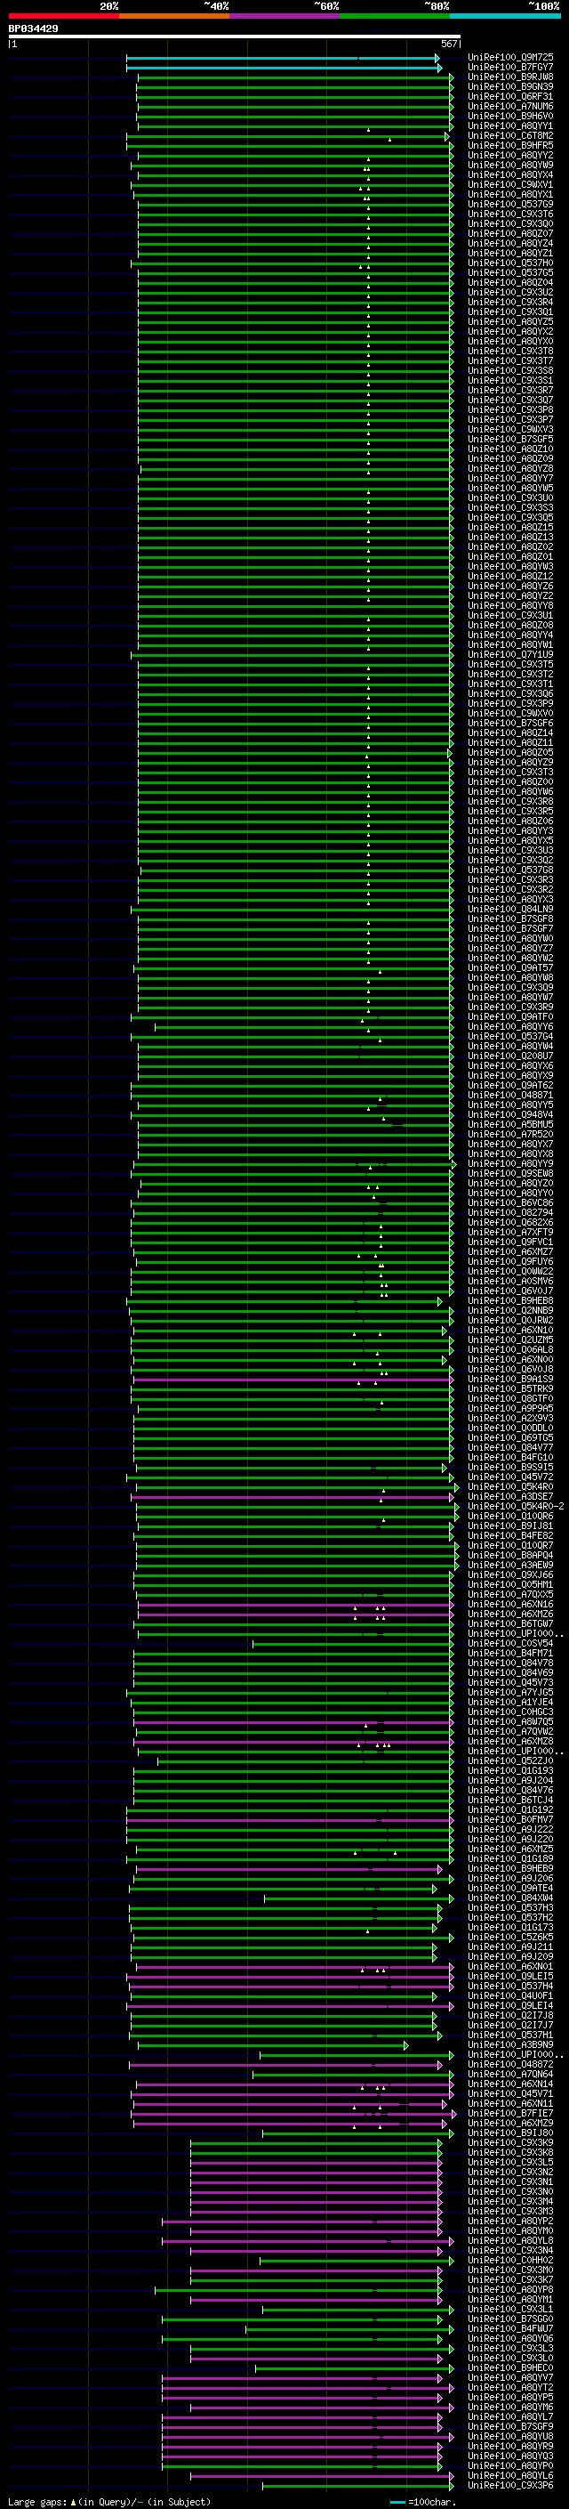
Task: Select the UniRef100_Q5K4R0-2 label
Action: click(x=516, y=1506)
